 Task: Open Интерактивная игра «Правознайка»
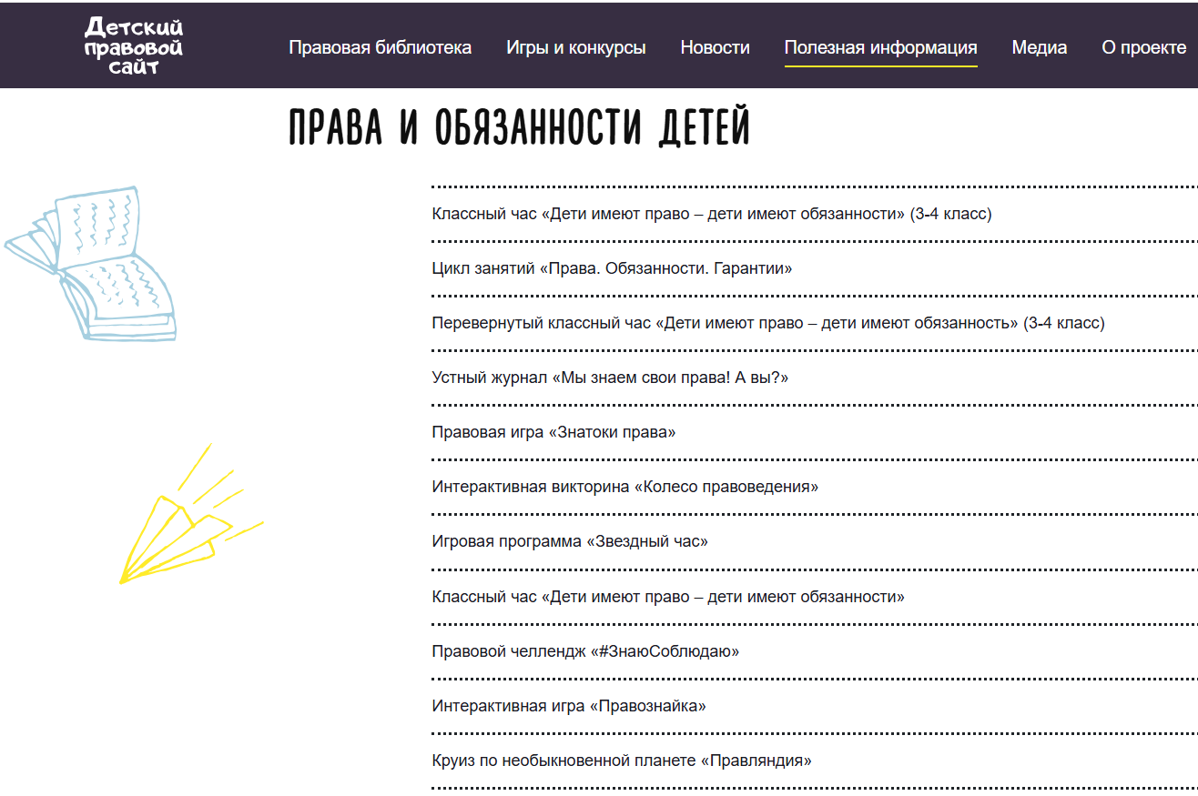(x=568, y=706)
